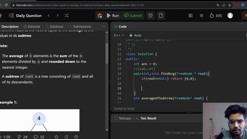
Task: Switch to the Description tab
Action: point(10,27)
